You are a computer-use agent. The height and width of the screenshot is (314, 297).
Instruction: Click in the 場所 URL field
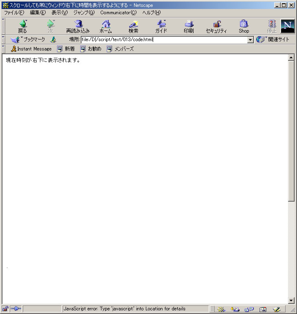click(164, 40)
